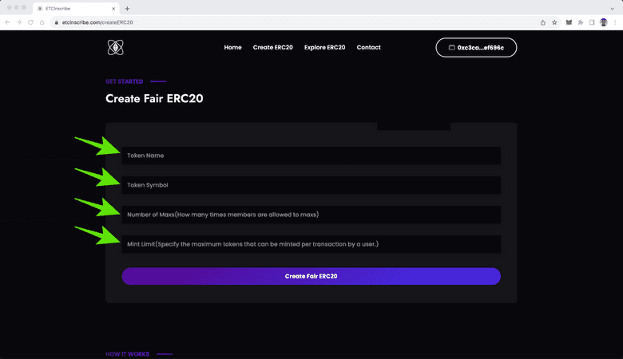
Task: Go to the Contact page
Action: [x=368, y=48]
